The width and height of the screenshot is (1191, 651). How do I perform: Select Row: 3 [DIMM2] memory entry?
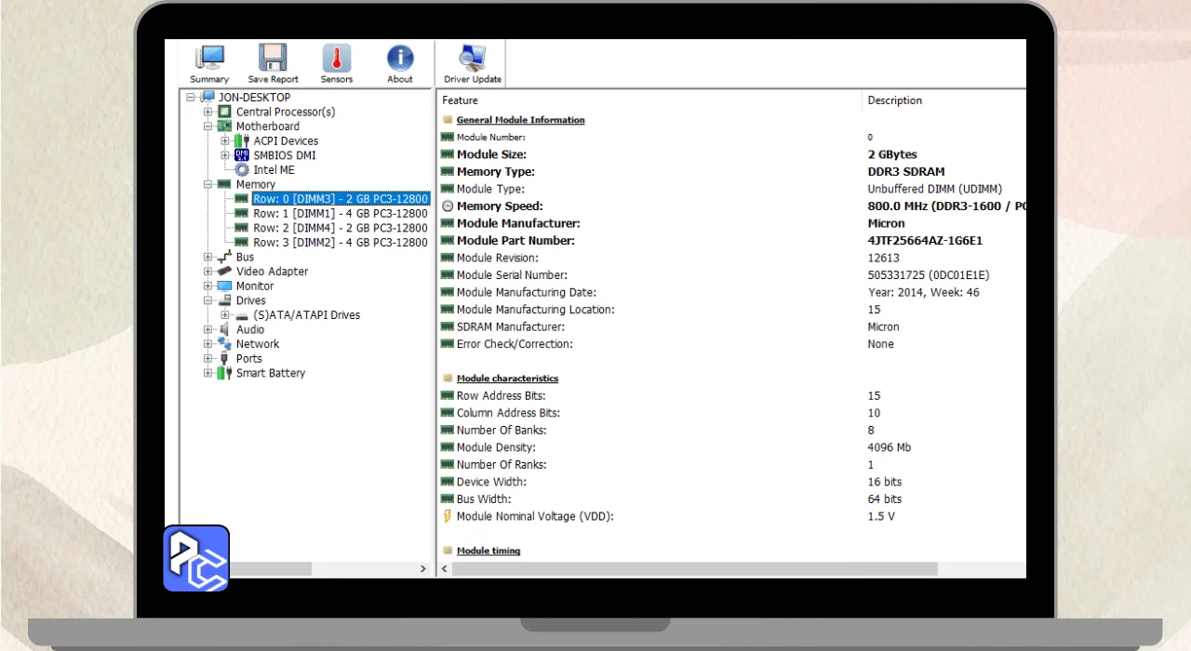pos(340,243)
